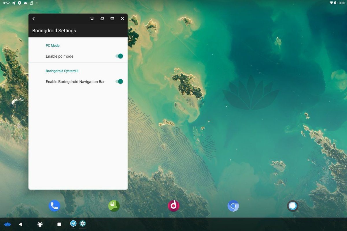Close the Boringdroid Settings window
347x231 pixels.
pos(123,18)
